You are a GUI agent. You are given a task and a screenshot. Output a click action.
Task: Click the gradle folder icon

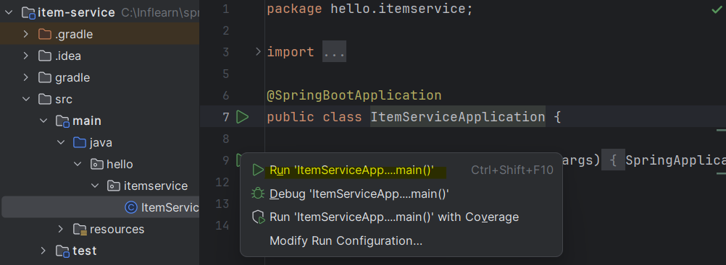[45, 77]
